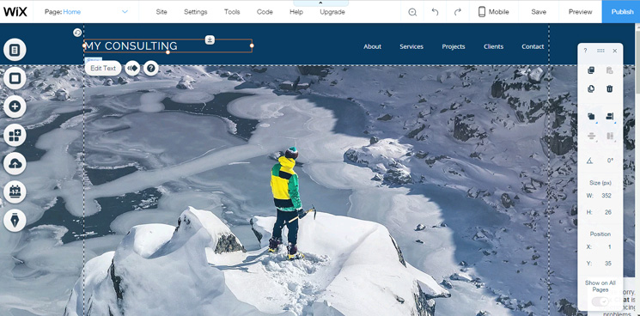
Task: Click the toolbar panel help icon
Action: click(585, 51)
